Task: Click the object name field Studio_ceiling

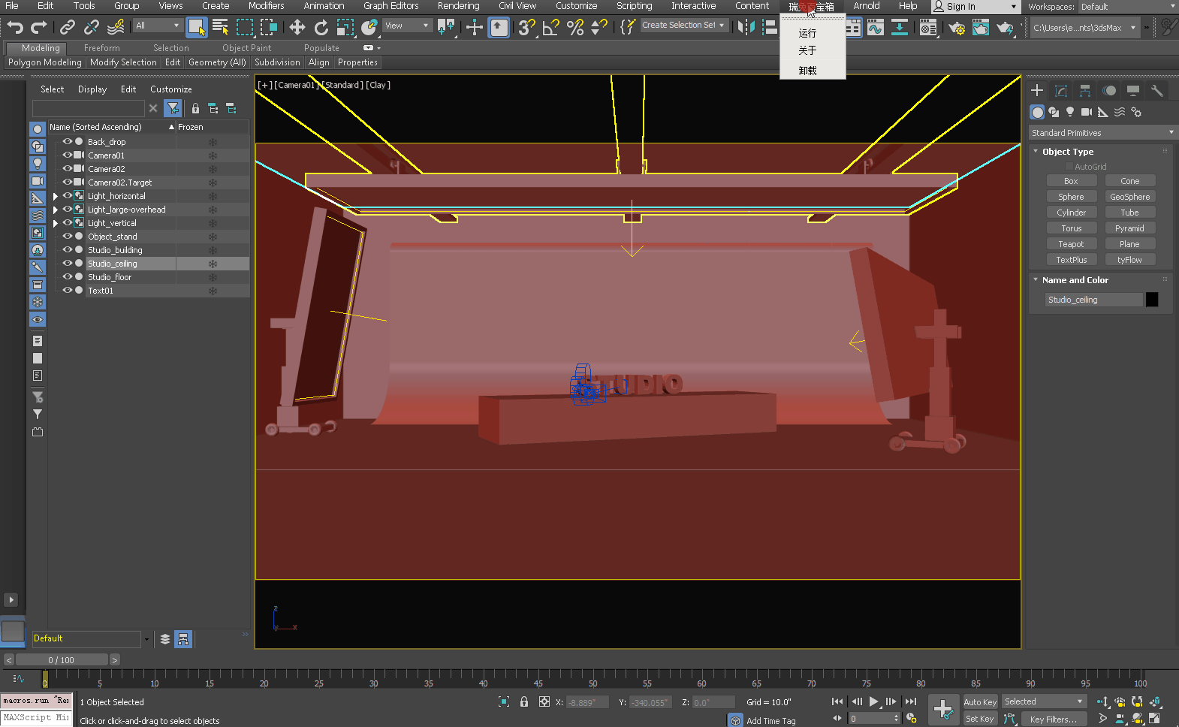Action: tap(1093, 300)
